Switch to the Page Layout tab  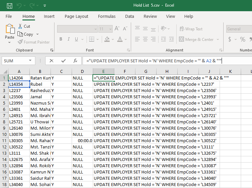pos(76,16)
